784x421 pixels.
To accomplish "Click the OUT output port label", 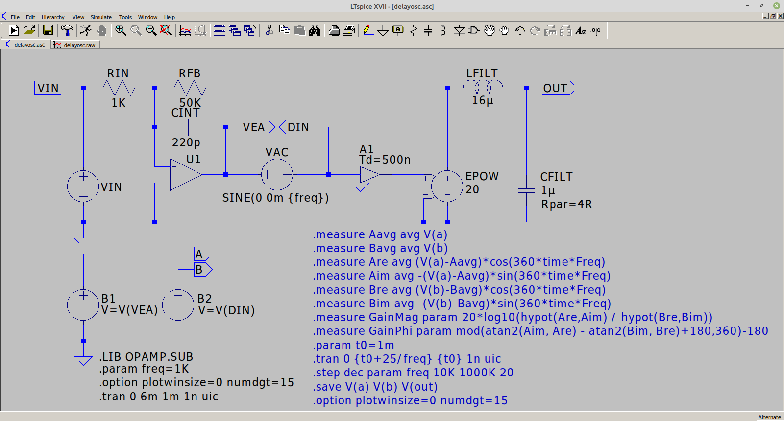I will pyautogui.click(x=560, y=88).
